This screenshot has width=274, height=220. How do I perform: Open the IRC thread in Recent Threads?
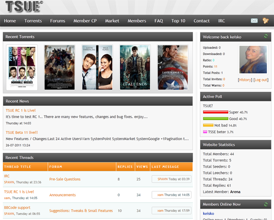tap(7, 176)
